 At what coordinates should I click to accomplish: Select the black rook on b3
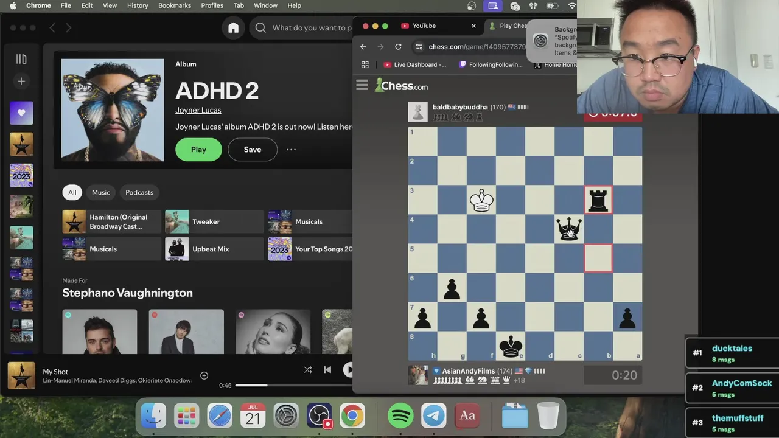pos(598,200)
